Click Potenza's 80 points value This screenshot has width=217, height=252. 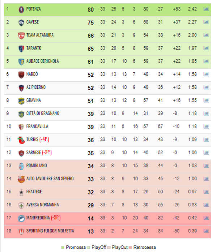90,9
